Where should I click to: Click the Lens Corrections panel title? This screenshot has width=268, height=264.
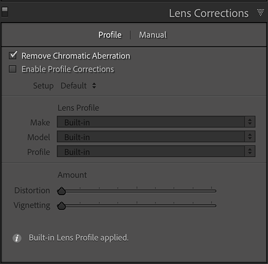click(x=209, y=13)
